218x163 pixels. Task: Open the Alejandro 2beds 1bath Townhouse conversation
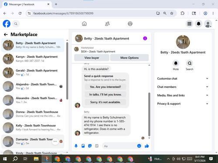[x=33, y=86]
